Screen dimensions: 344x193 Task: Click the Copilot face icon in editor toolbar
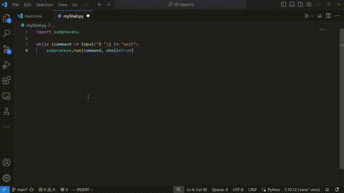320,16
